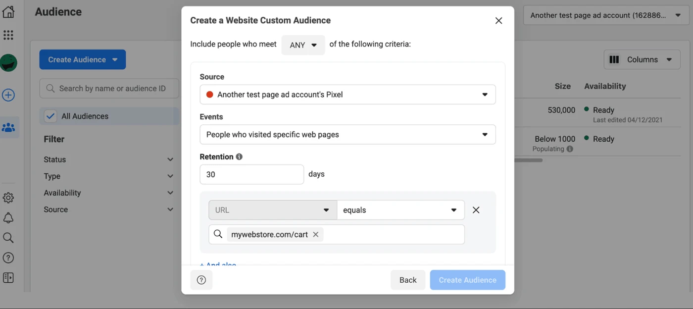Click the 530,000 size cell

(x=561, y=110)
